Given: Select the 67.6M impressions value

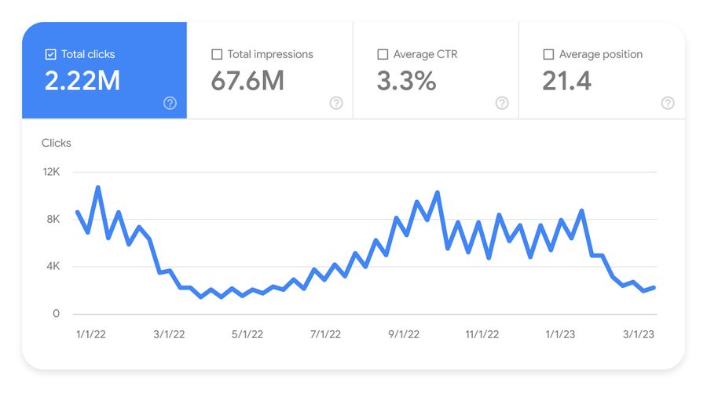Looking at the screenshot, I should pyautogui.click(x=247, y=81).
